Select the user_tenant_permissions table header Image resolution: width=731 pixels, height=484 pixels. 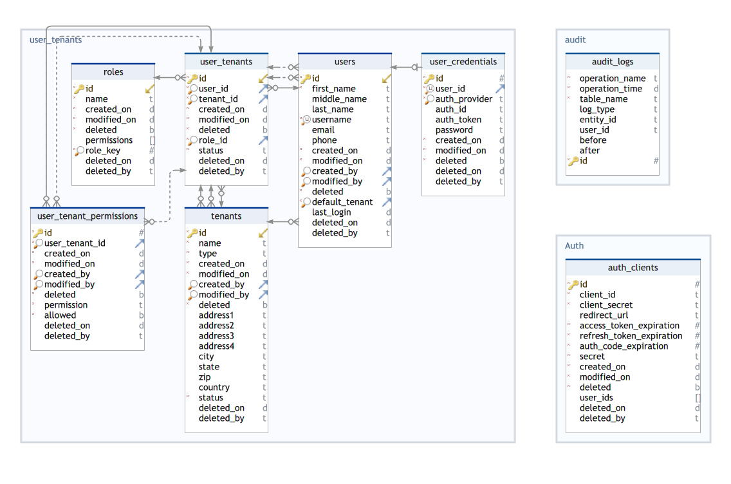point(88,216)
